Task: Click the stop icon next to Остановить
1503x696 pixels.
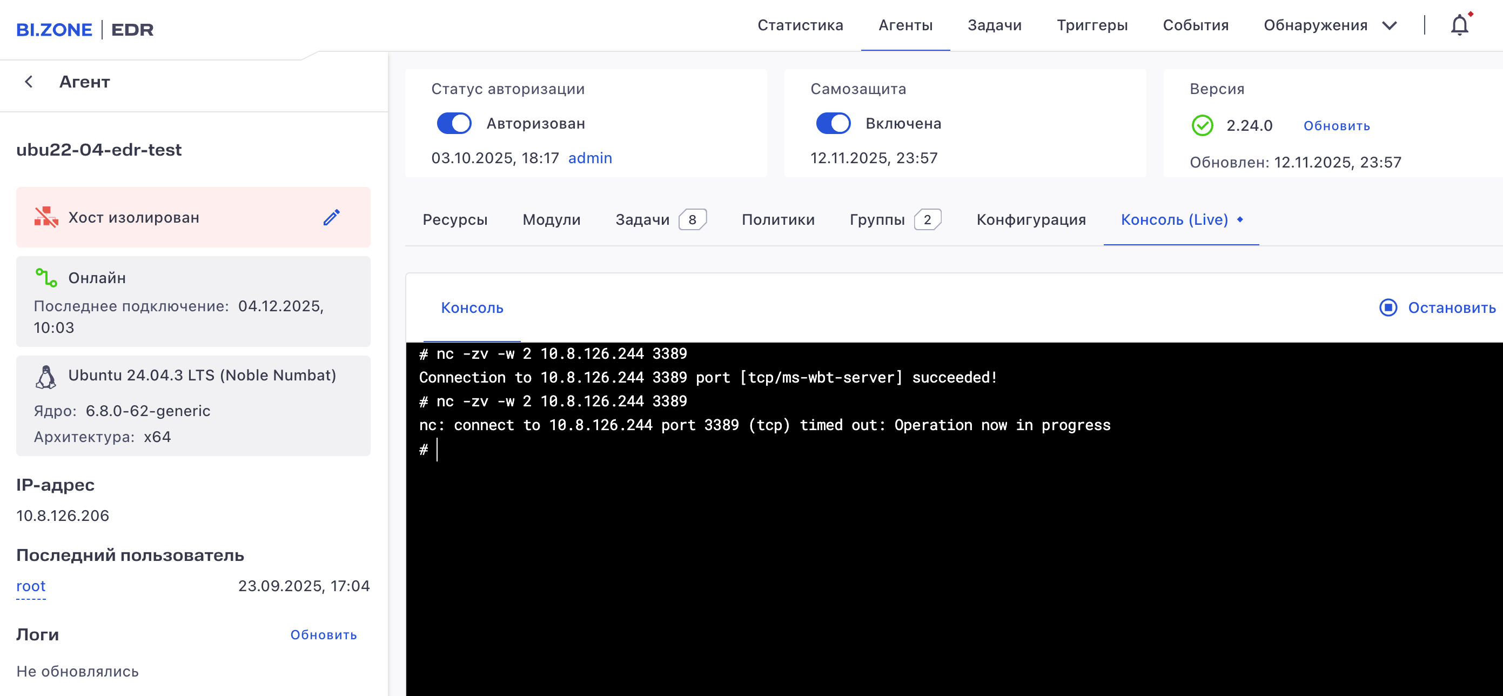Action: [x=1388, y=307]
